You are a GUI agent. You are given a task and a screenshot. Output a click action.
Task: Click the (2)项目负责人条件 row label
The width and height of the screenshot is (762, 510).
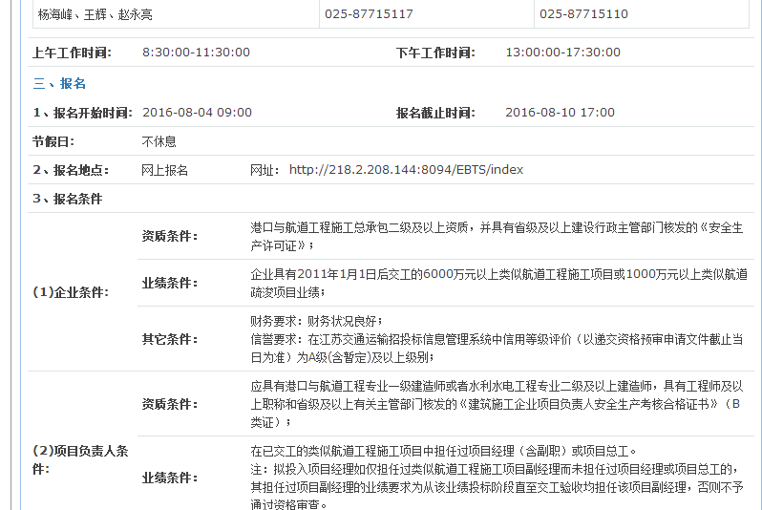click(x=80, y=459)
